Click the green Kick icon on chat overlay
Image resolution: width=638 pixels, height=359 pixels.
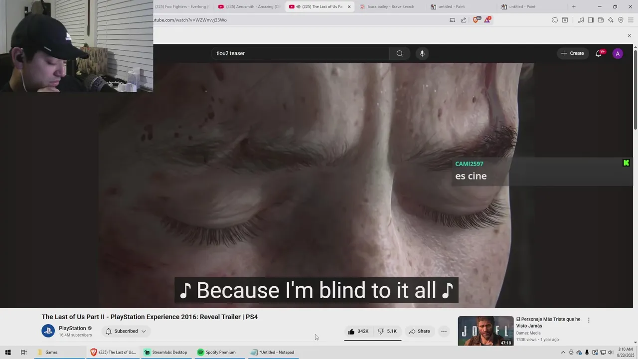click(x=626, y=163)
